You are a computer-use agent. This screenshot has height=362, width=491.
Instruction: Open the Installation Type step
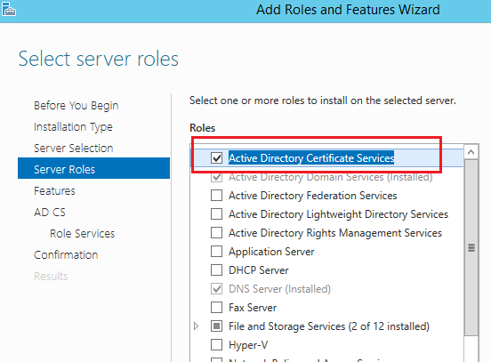coord(73,127)
